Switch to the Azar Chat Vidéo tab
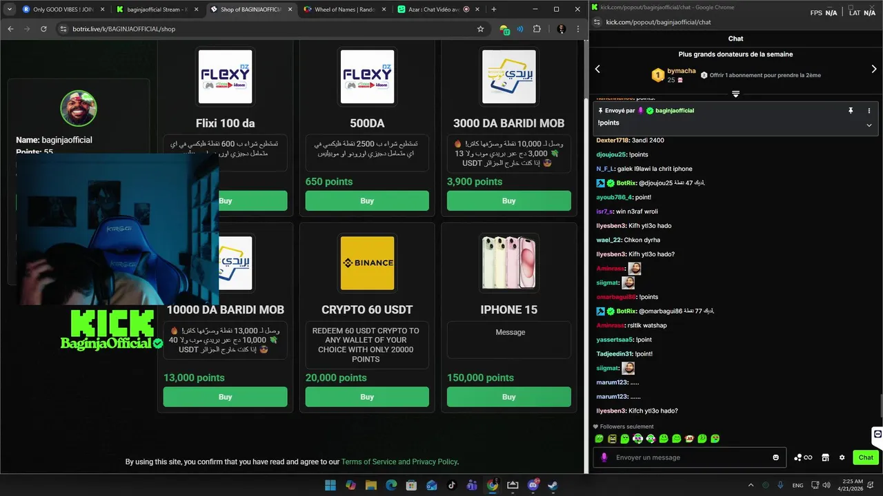Screen dimensions: 883x496 (x=438, y=10)
